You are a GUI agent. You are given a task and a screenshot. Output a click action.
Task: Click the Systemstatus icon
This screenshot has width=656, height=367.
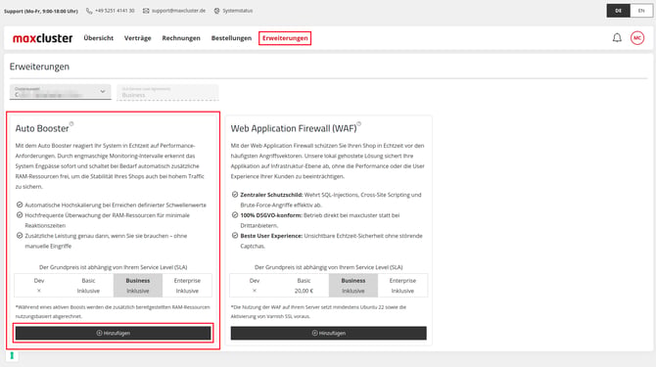click(216, 11)
